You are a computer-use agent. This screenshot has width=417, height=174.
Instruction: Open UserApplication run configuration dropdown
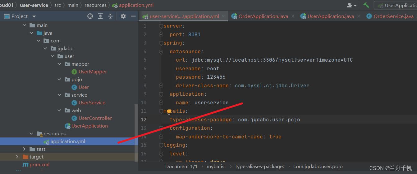tap(396, 5)
